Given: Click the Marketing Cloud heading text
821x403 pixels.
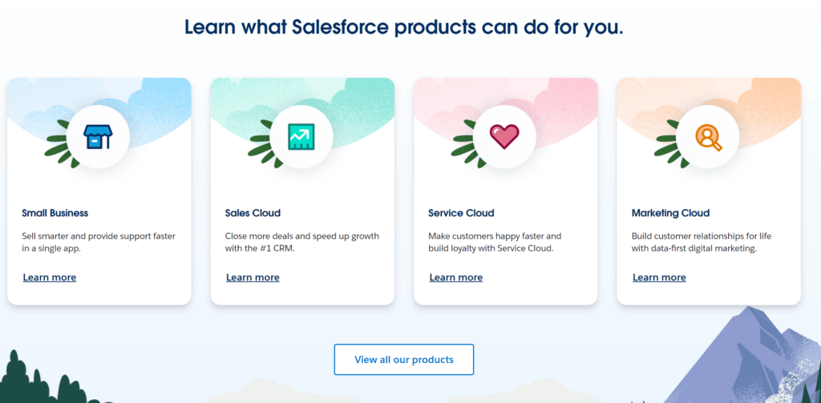Looking at the screenshot, I should pos(670,213).
